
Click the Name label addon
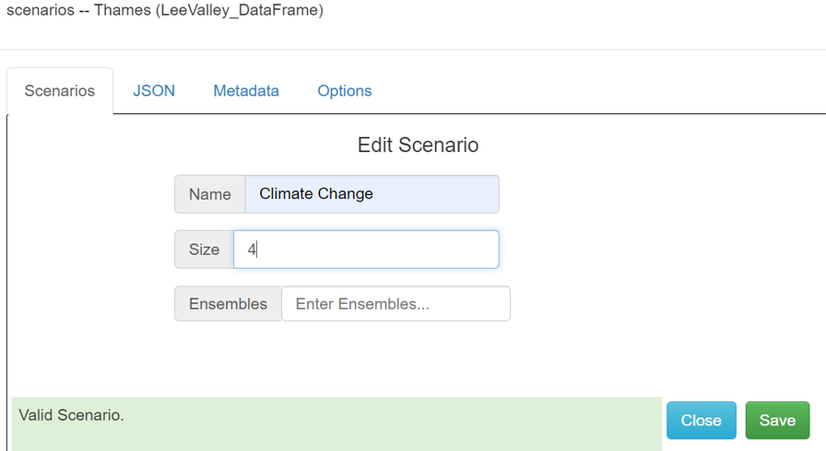(x=210, y=194)
